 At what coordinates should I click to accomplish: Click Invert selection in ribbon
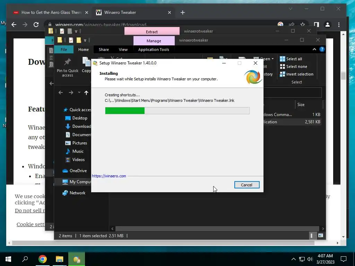[x=297, y=74]
